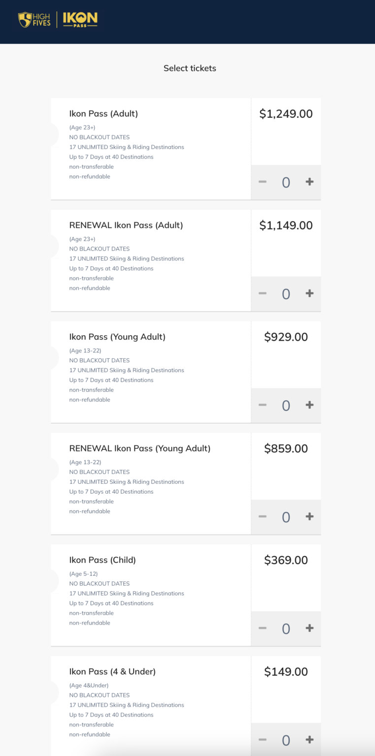This screenshot has width=375, height=756.
Task: Decrease Ikon Pass (4 & Under) quantity
Action: tap(263, 740)
